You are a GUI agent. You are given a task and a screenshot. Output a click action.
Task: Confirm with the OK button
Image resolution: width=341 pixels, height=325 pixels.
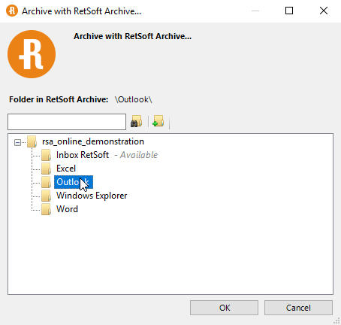click(x=224, y=308)
